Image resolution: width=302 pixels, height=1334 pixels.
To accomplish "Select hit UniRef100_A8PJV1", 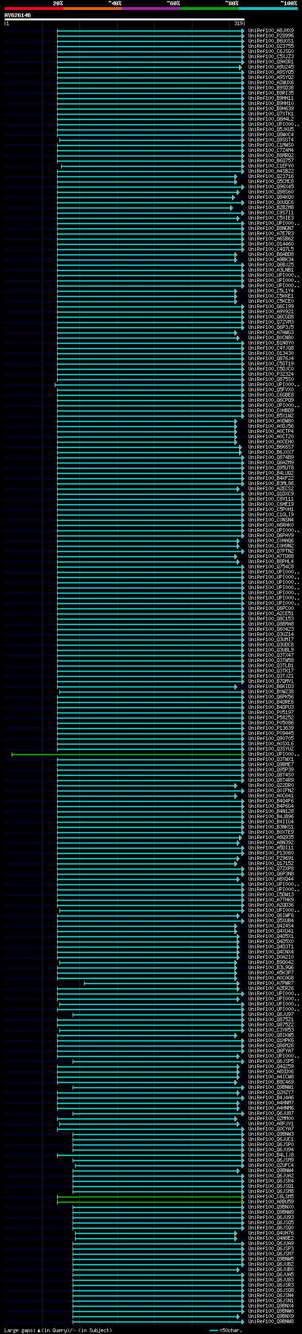I will (x=271, y=1124).
